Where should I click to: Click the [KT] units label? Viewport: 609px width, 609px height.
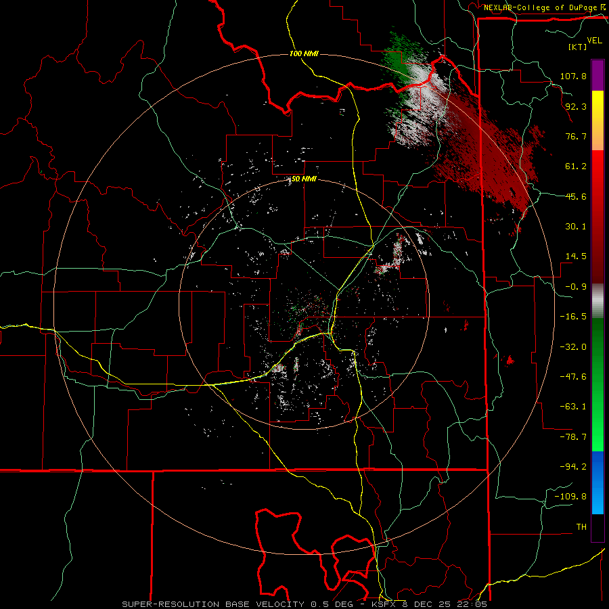coord(577,47)
